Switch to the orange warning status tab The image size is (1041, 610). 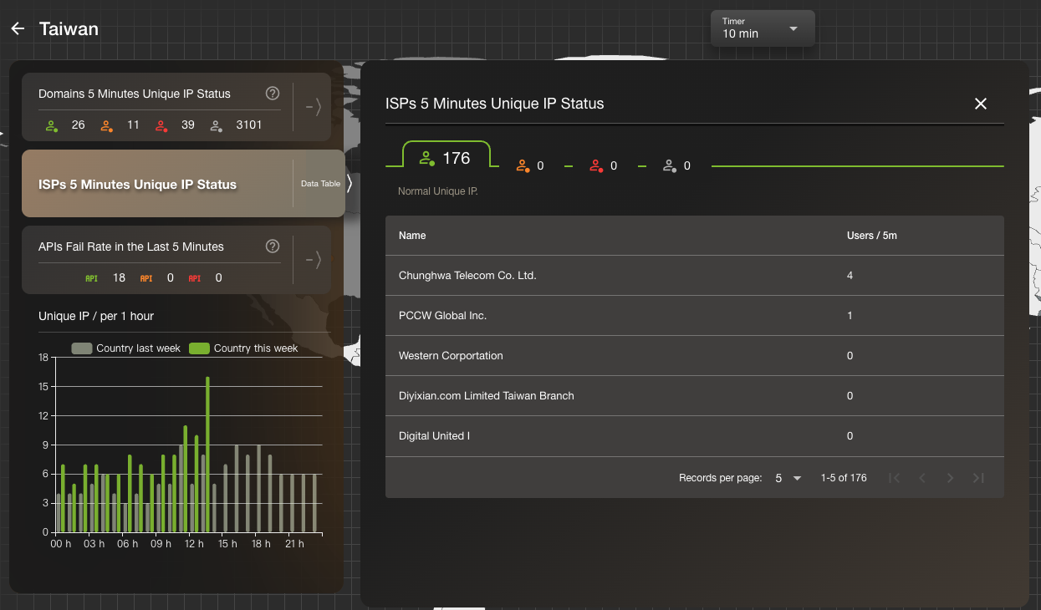[530, 165]
